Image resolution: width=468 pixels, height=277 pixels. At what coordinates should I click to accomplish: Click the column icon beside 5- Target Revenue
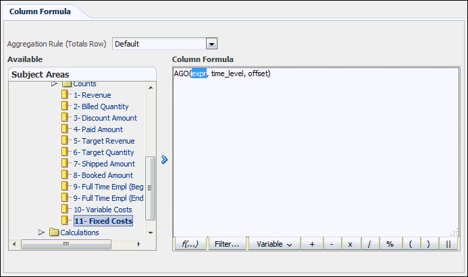coord(65,140)
